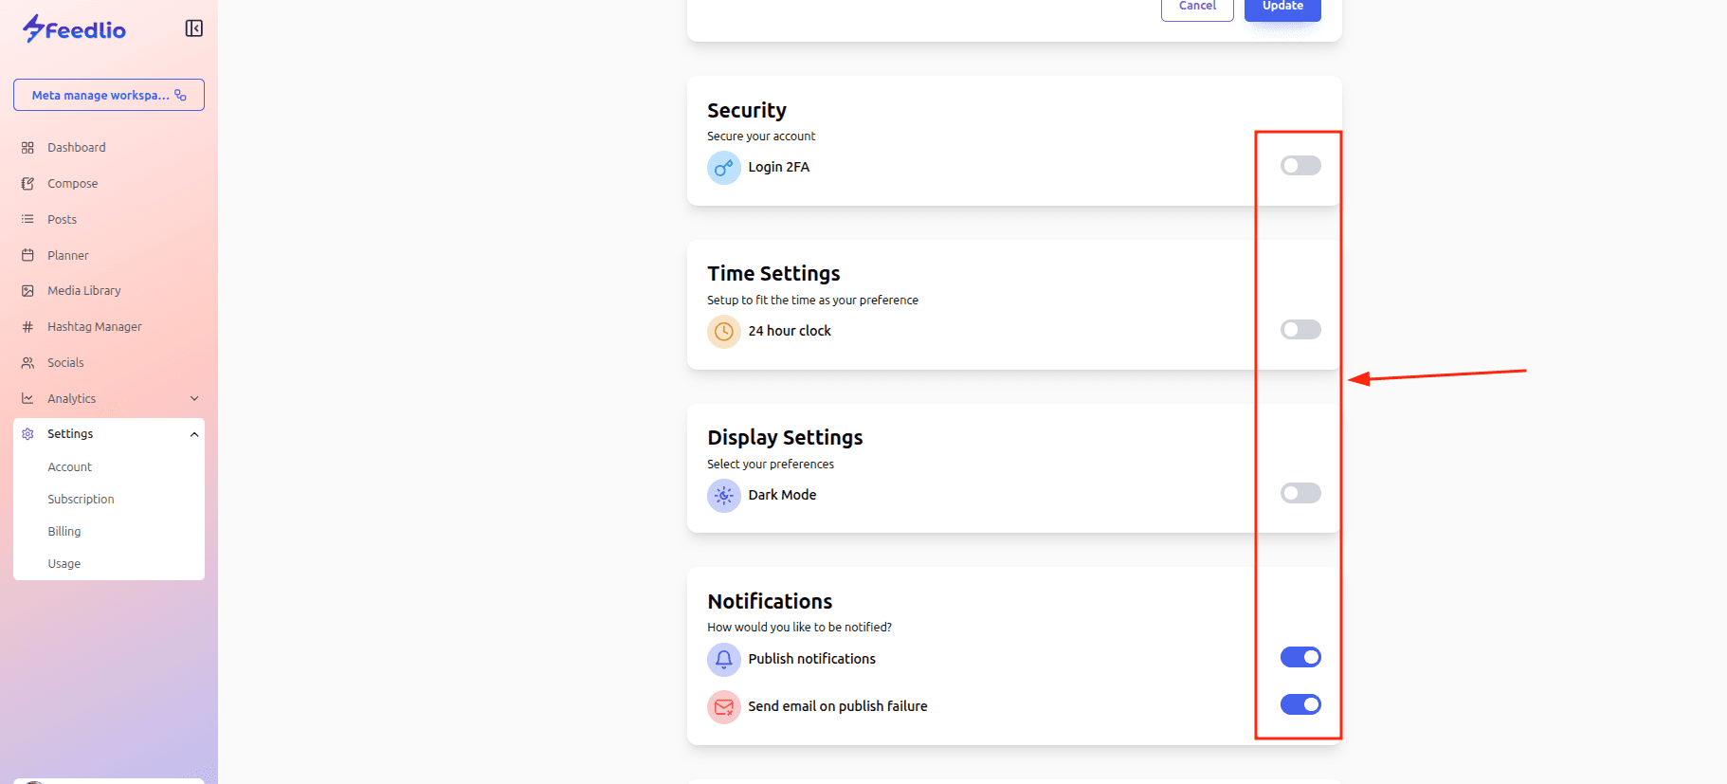Turn off email on publish failure
The width and height of the screenshot is (1727, 784).
pyautogui.click(x=1300, y=704)
